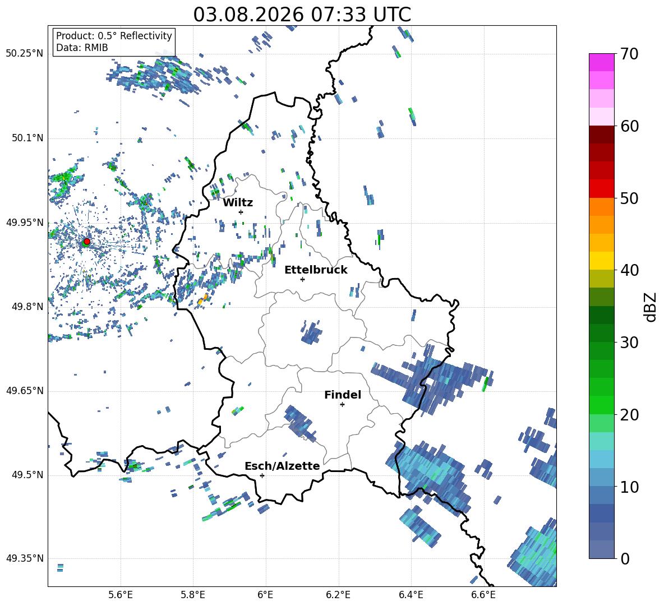The height and width of the screenshot is (606, 664).
Task: Click the Product 0.5° Reflectivity info box
Action: tap(114, 41)
